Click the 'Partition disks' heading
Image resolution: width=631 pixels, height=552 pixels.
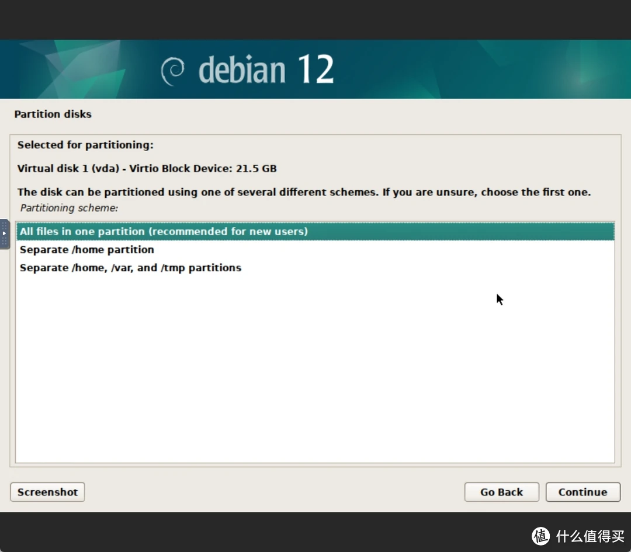[x=53, y=114]
